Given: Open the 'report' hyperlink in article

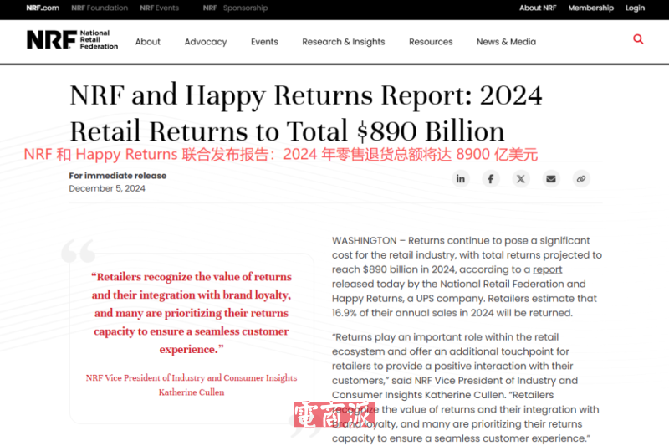Looking at the screenshot, I should click(548, 269).
